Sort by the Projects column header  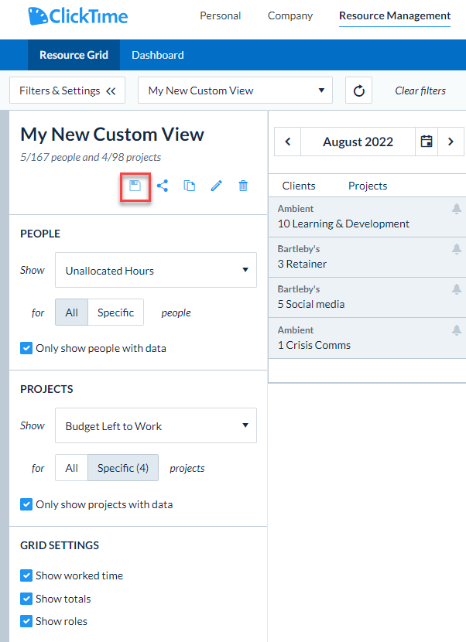368,186
